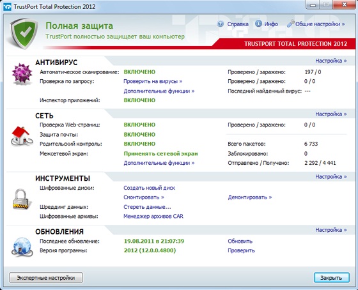Viewport: 358px width, 290px height.
Task: Toggle Родительский контроль ВКЛЮЧЕНО status
Action: [x=139, y=144]
